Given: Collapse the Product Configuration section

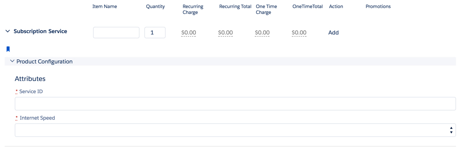Looking at the screenshot, I should point(12,61).
